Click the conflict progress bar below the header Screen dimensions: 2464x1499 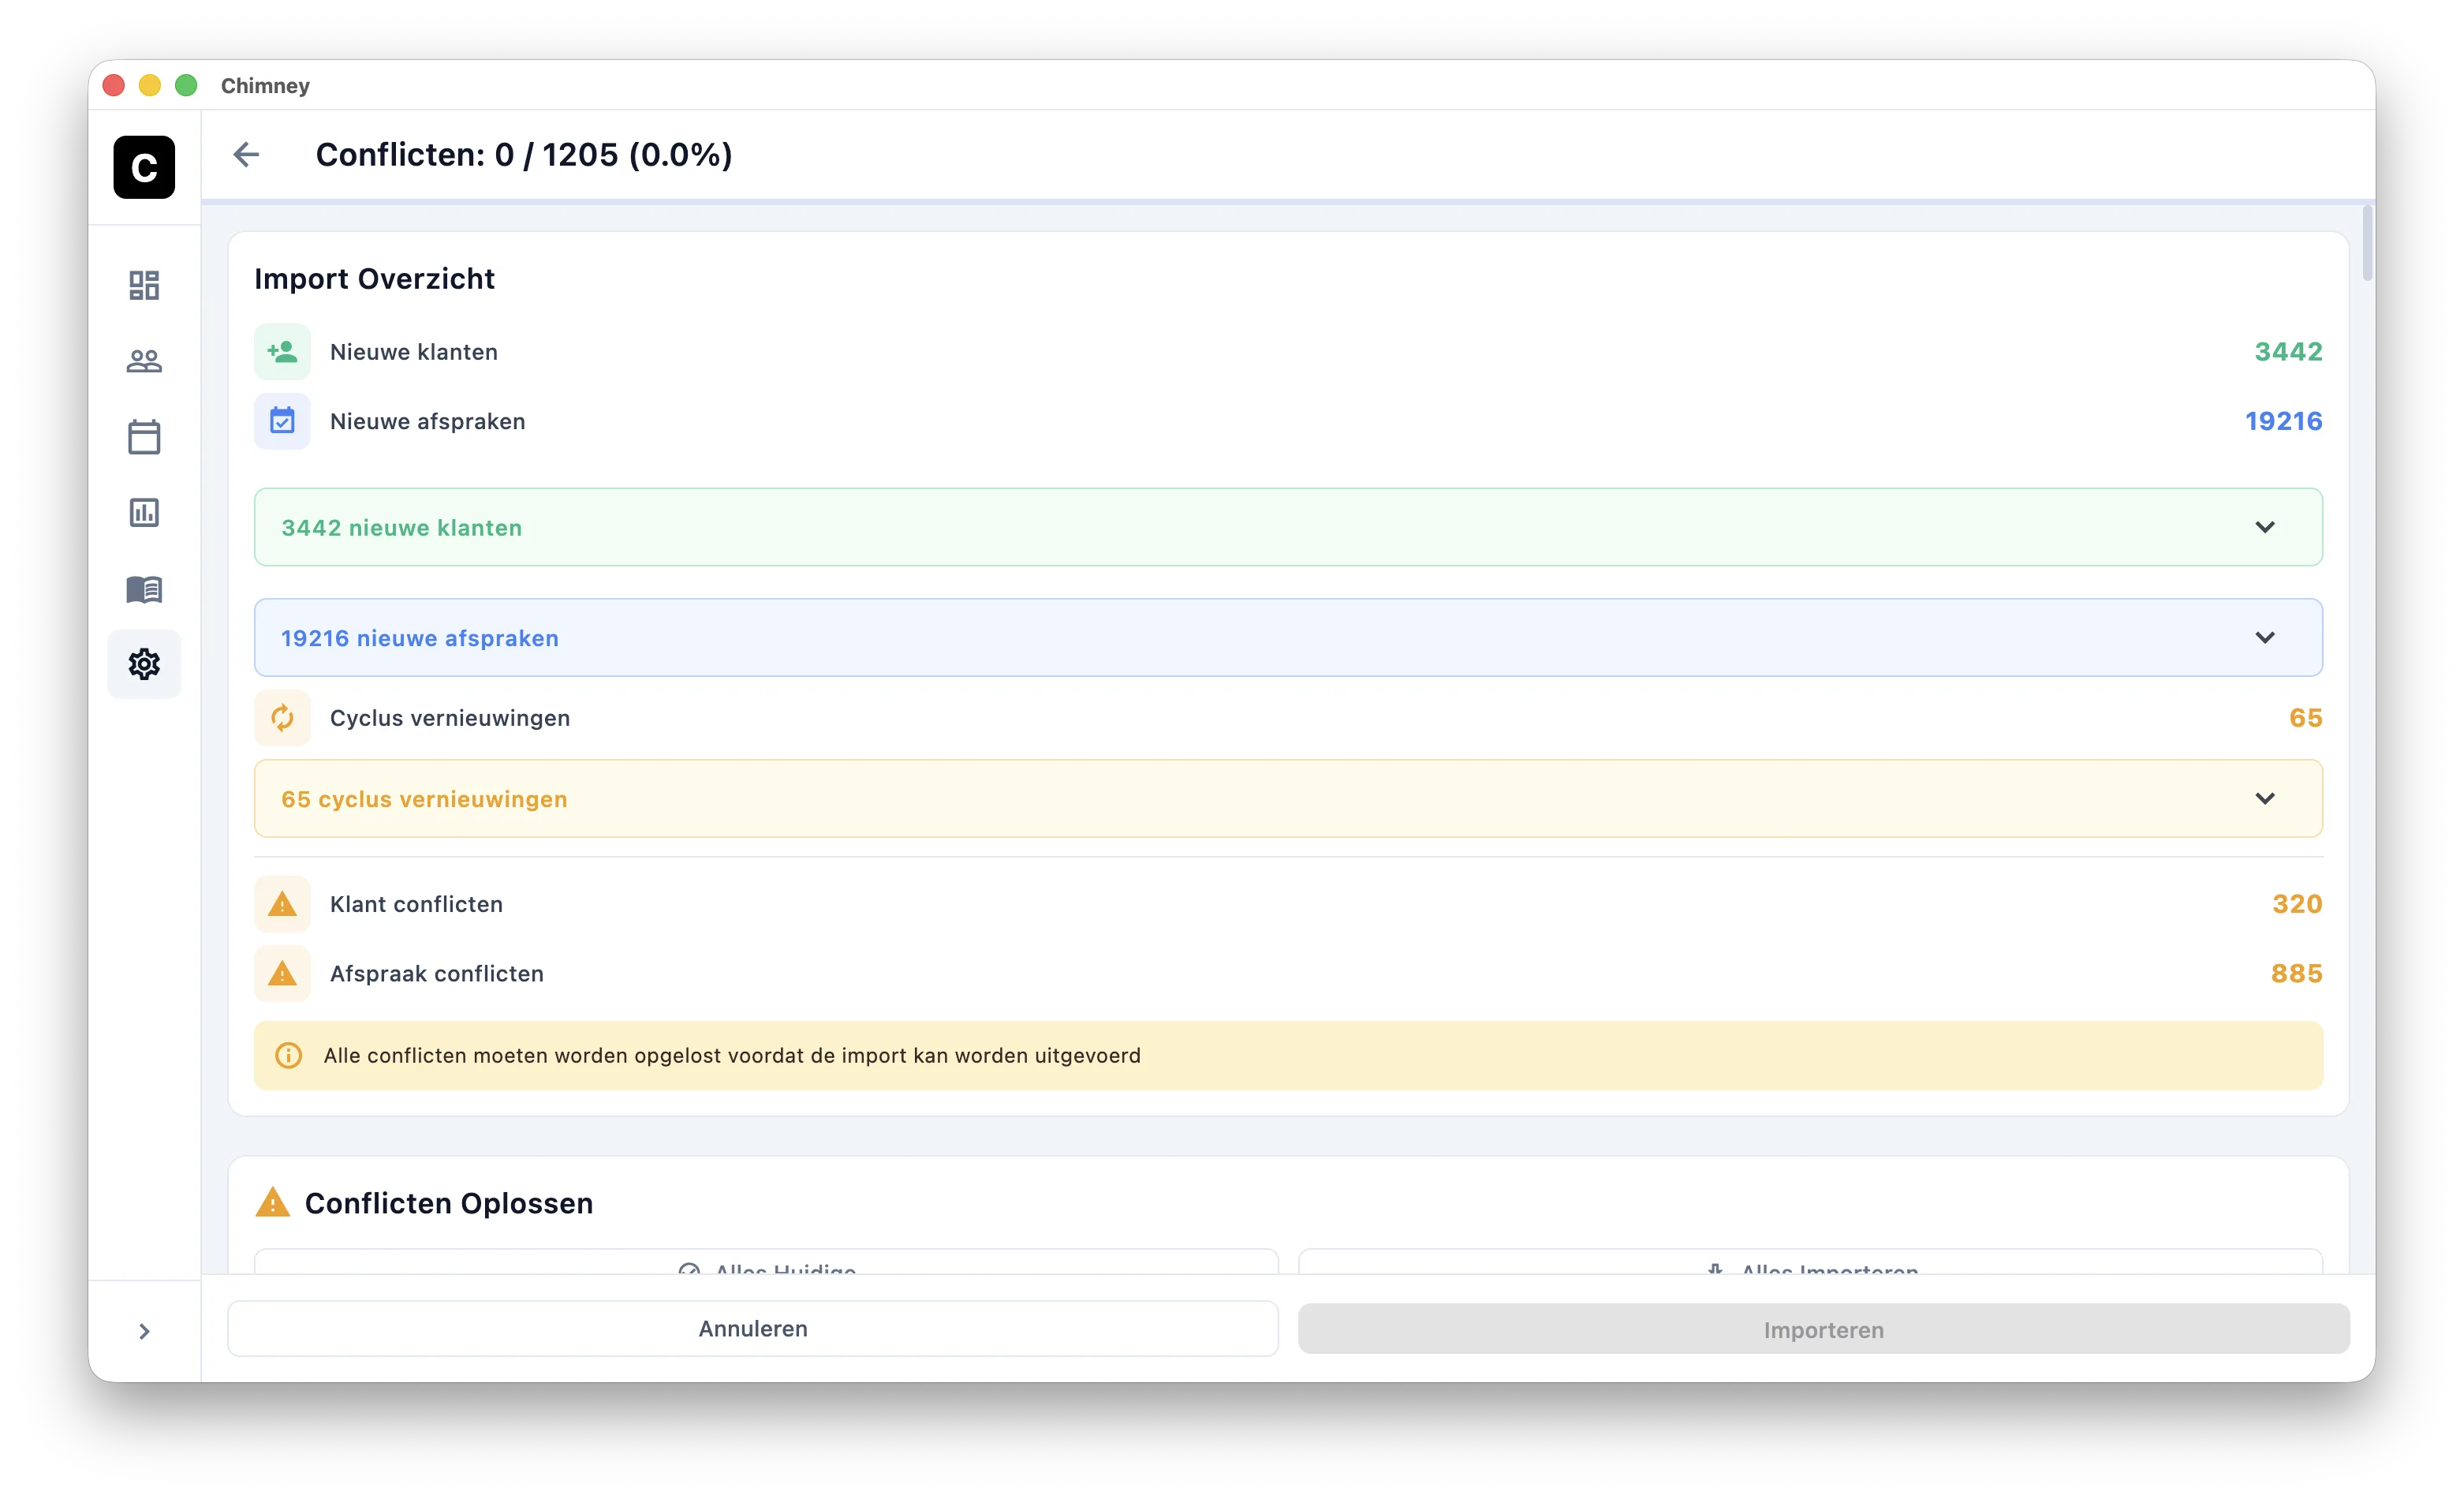pyautogui.click(x=1288, y=202)
